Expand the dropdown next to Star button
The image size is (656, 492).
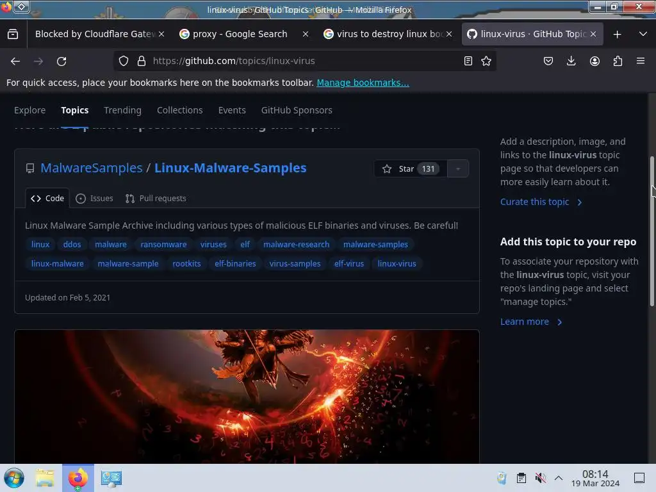click(x=458, y=168)
